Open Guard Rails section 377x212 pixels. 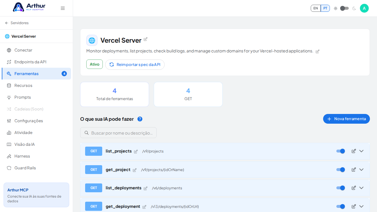(36, 168)
